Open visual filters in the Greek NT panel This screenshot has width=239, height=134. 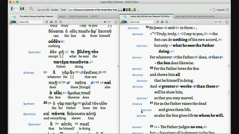[x=51, y=22]
